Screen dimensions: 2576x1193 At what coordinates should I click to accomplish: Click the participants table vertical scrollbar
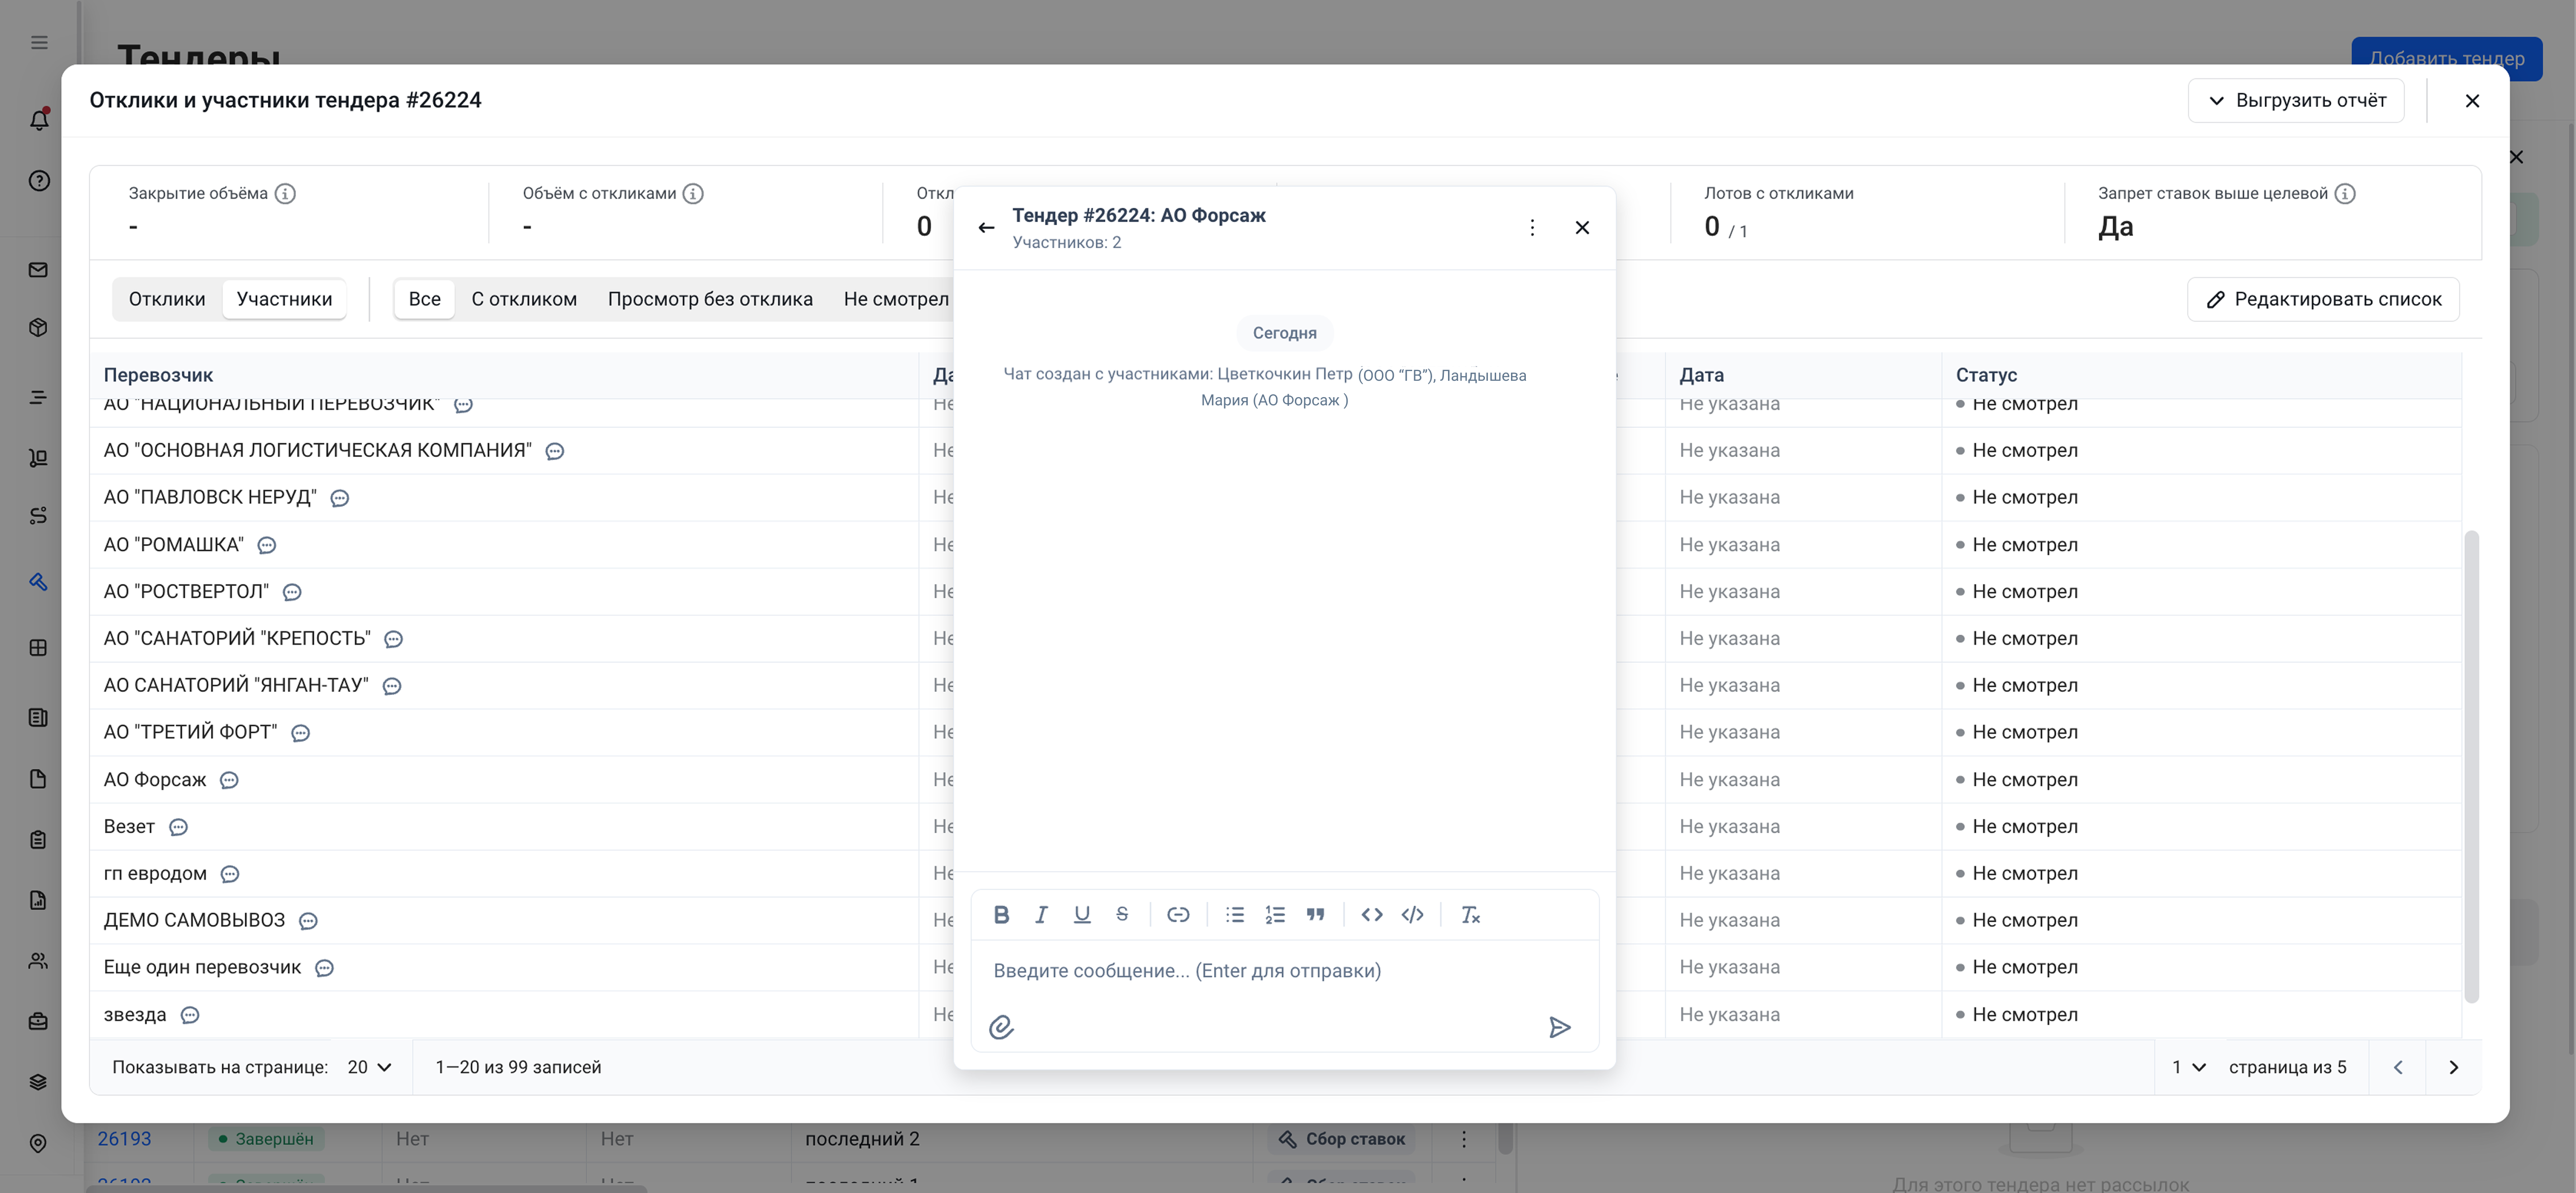tap(2471, 766)
